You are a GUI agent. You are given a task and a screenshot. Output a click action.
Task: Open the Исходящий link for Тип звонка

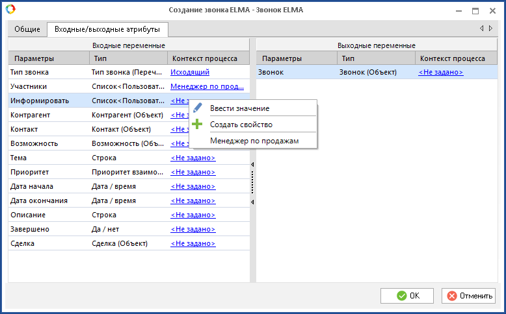[190, 72]
